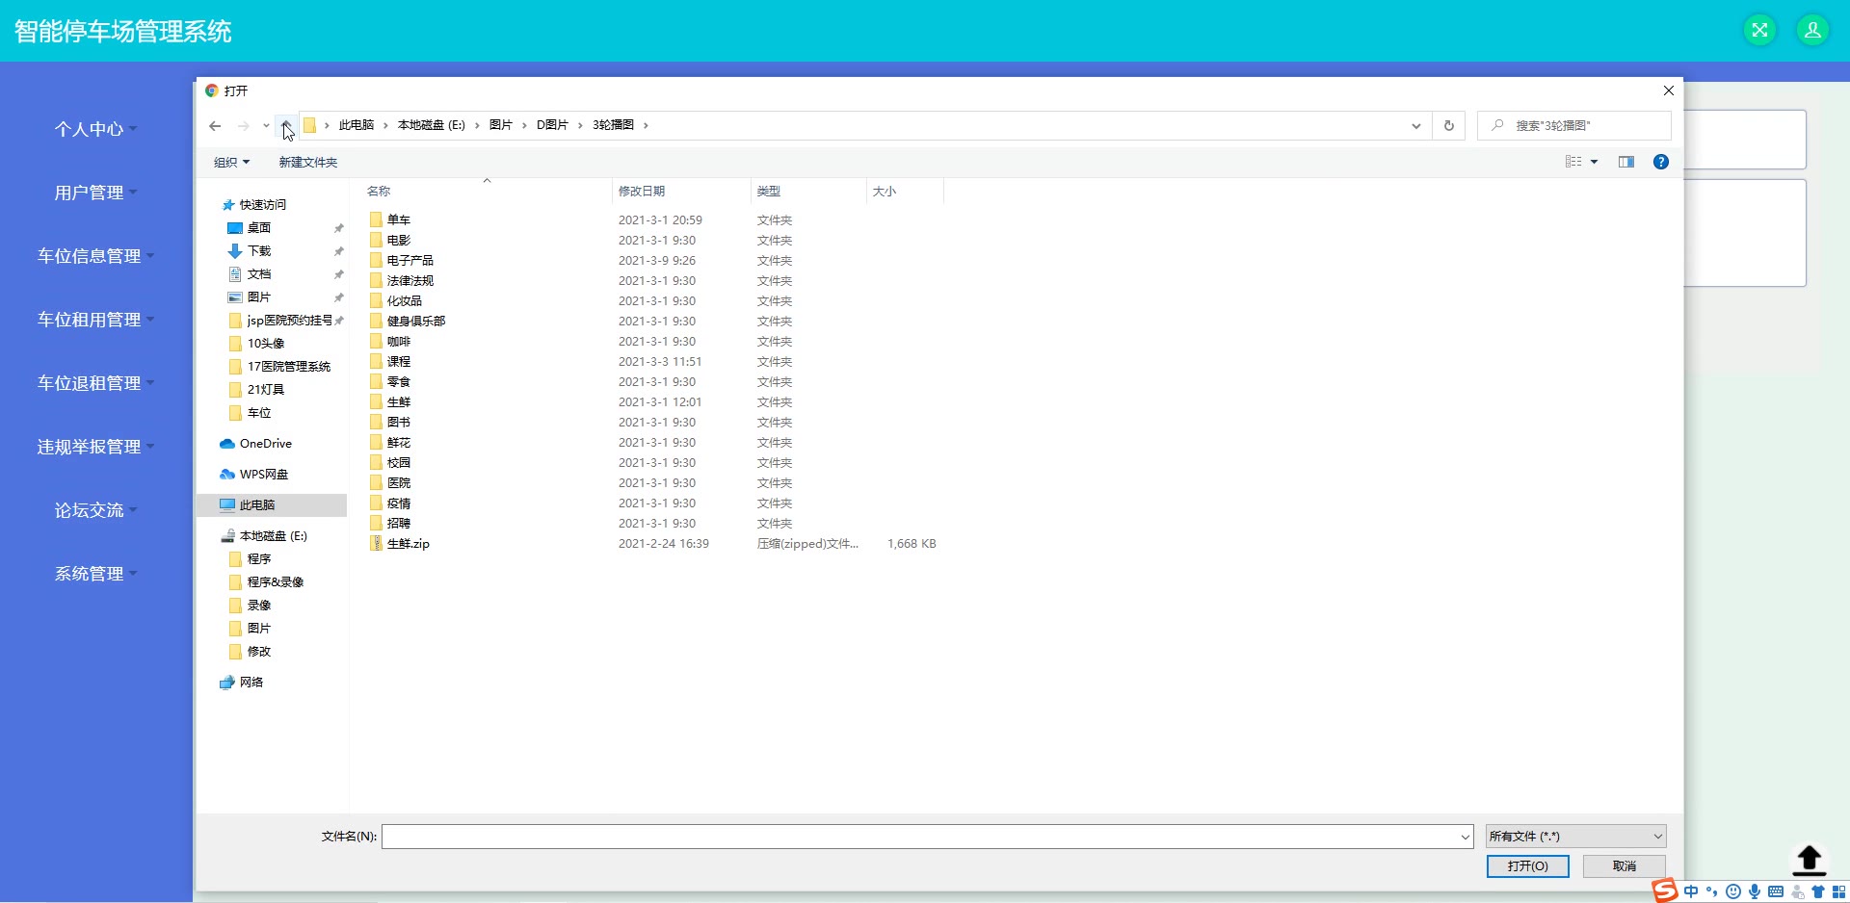Sort by 名称 column header

379,191
